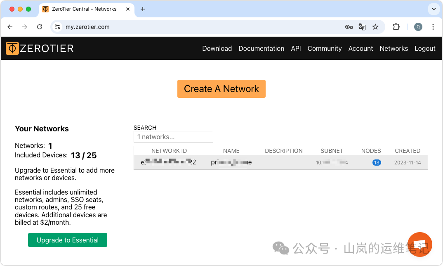Click the SUBNET column header
Viewport: 443px width, 266px height.
(x=332, y=151)
